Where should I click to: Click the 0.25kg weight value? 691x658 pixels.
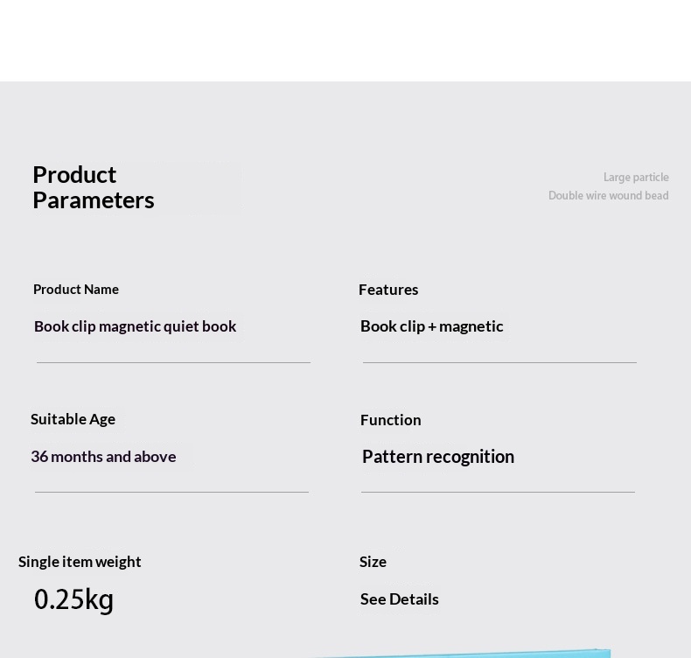point(73,600)
